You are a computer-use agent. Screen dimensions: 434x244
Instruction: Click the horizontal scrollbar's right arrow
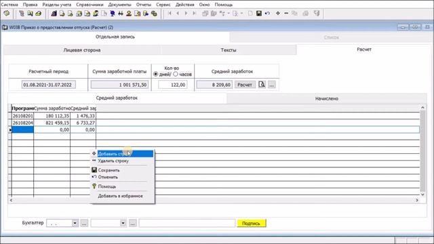click(417, 200)
